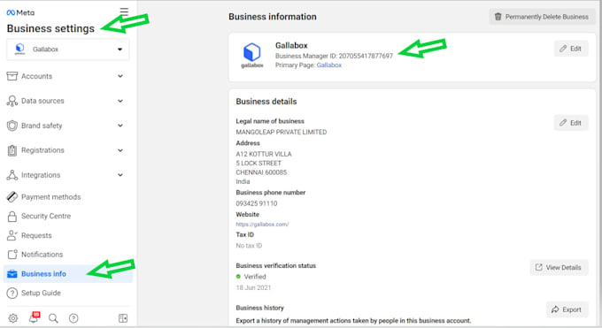Click the Integrations icon

[x=12, y=175]
